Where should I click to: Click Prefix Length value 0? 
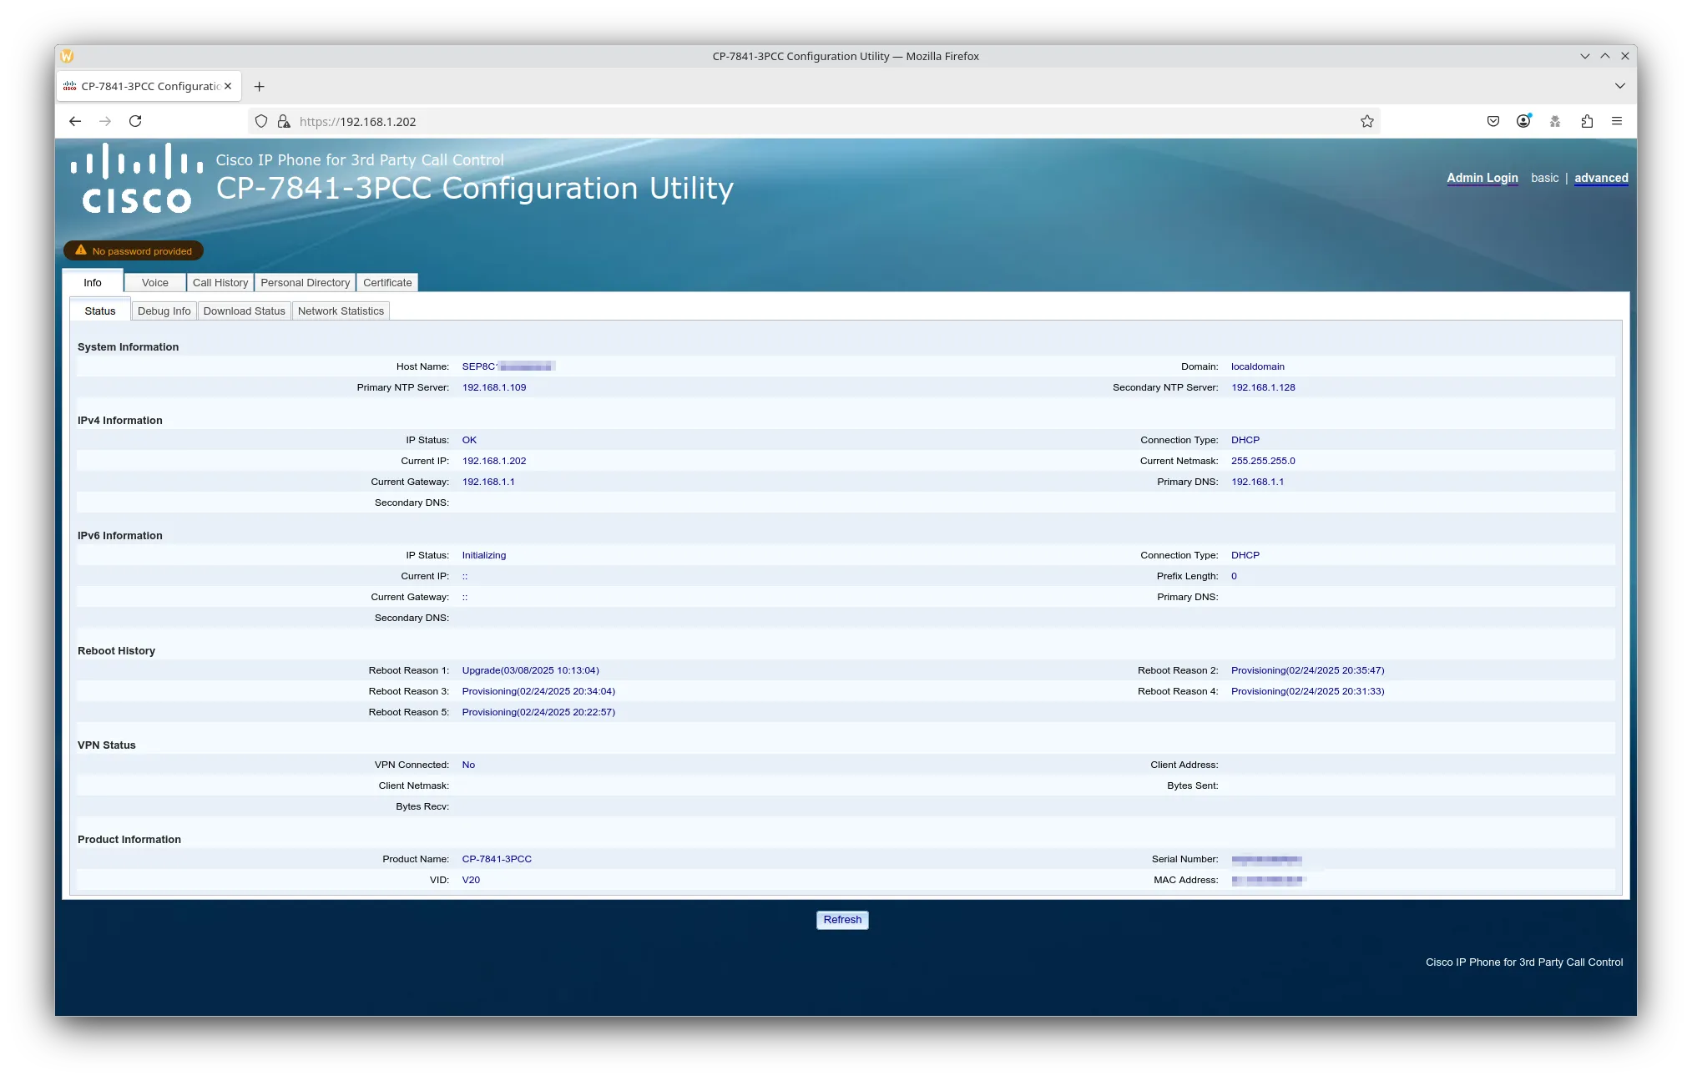(x=1234, y=576)
